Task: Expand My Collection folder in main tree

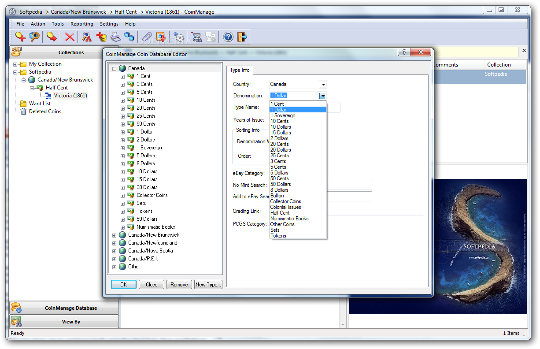Action: coord(15,64)
